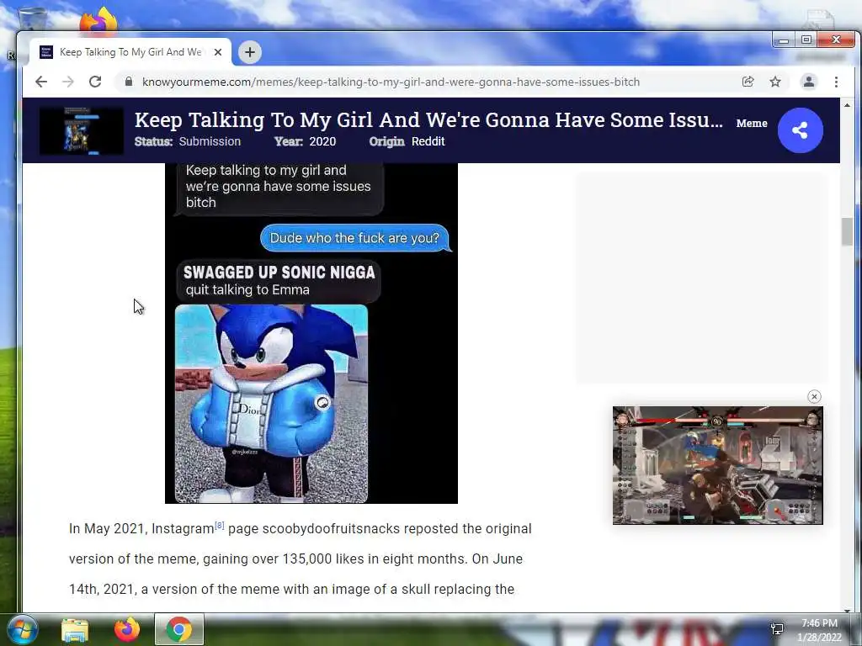
Task: Open the Instagram reference footnote 8
Action: click(x=219, y=525)
